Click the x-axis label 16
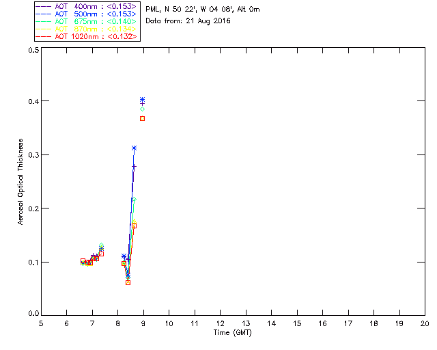Screen dimensions: 437x350 point(323,323)
